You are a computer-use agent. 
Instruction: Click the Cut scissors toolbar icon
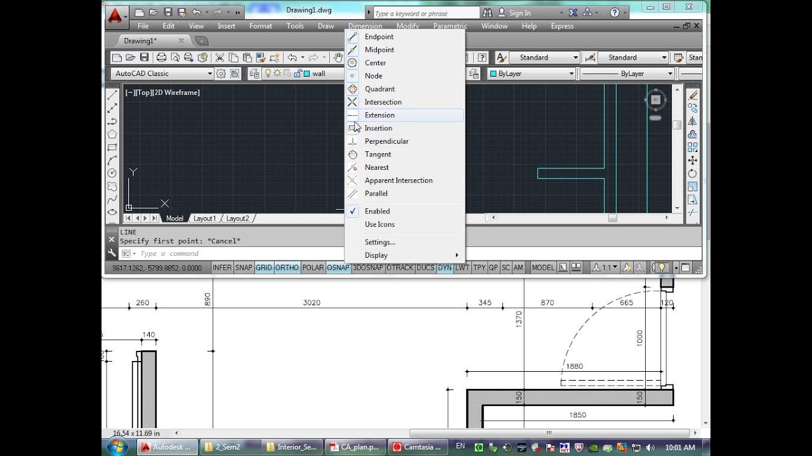point(219,57)
